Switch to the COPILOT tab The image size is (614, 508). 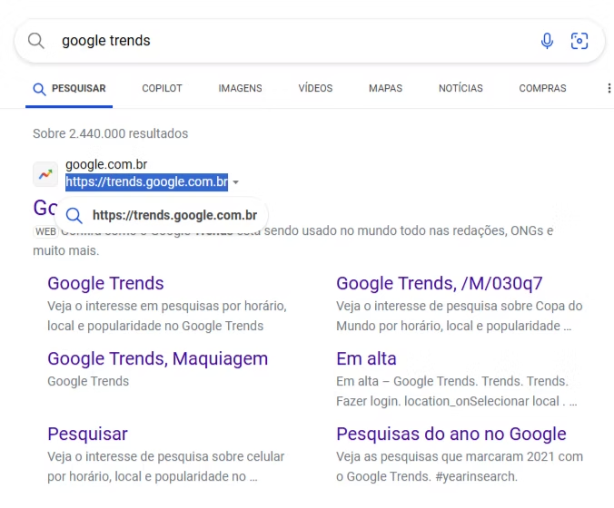pos(162,88)
